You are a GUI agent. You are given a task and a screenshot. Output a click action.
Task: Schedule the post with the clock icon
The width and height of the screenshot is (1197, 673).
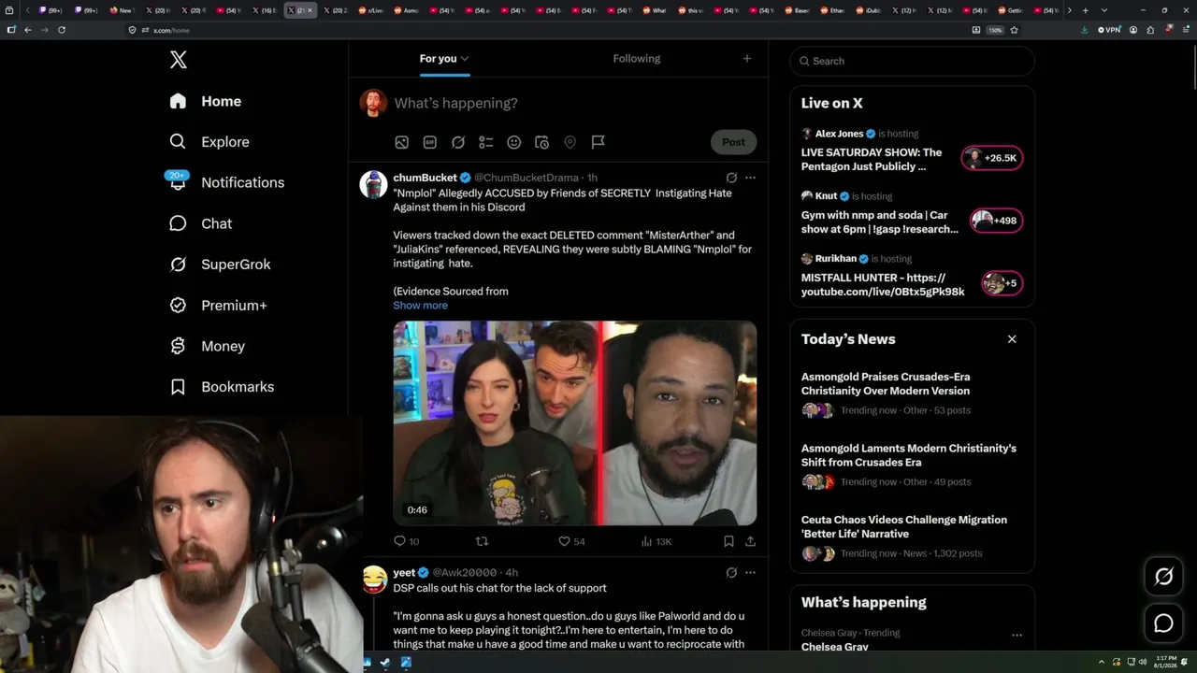point(542,142)
